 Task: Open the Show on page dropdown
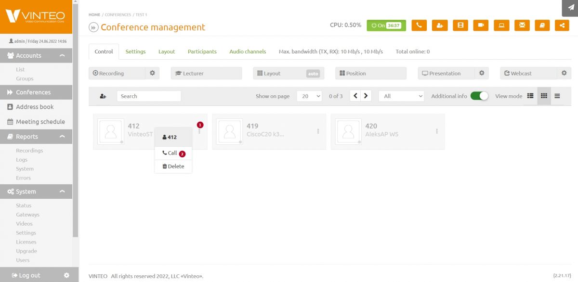pos(309,96)
